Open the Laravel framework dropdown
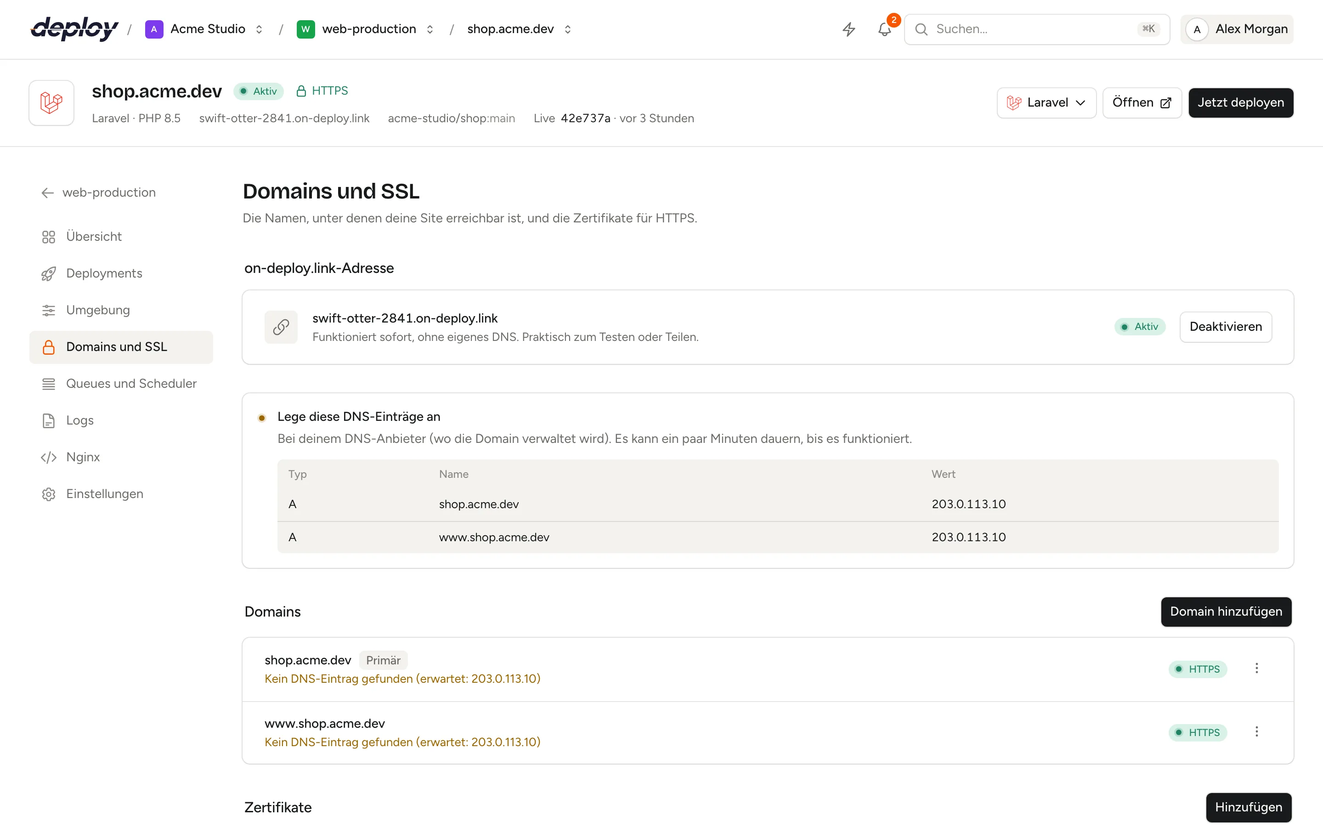1323x827 pixels. pos(1046,103)
